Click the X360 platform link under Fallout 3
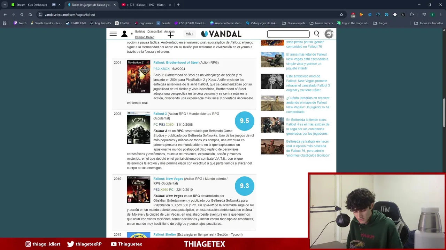Viewport: 446px width, 250px height. tap(170, 125)
